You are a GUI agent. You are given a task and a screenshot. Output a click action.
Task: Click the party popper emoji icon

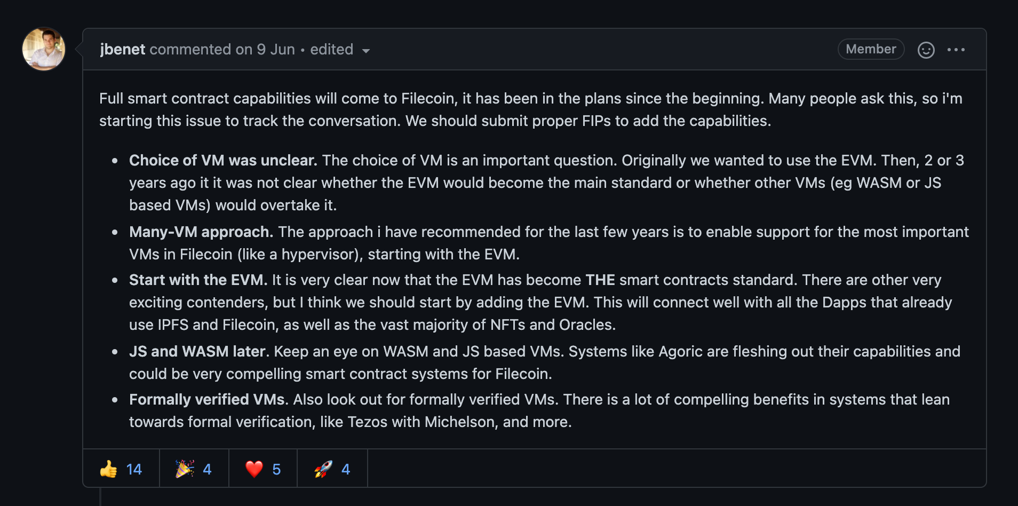[x=185, y=469]
